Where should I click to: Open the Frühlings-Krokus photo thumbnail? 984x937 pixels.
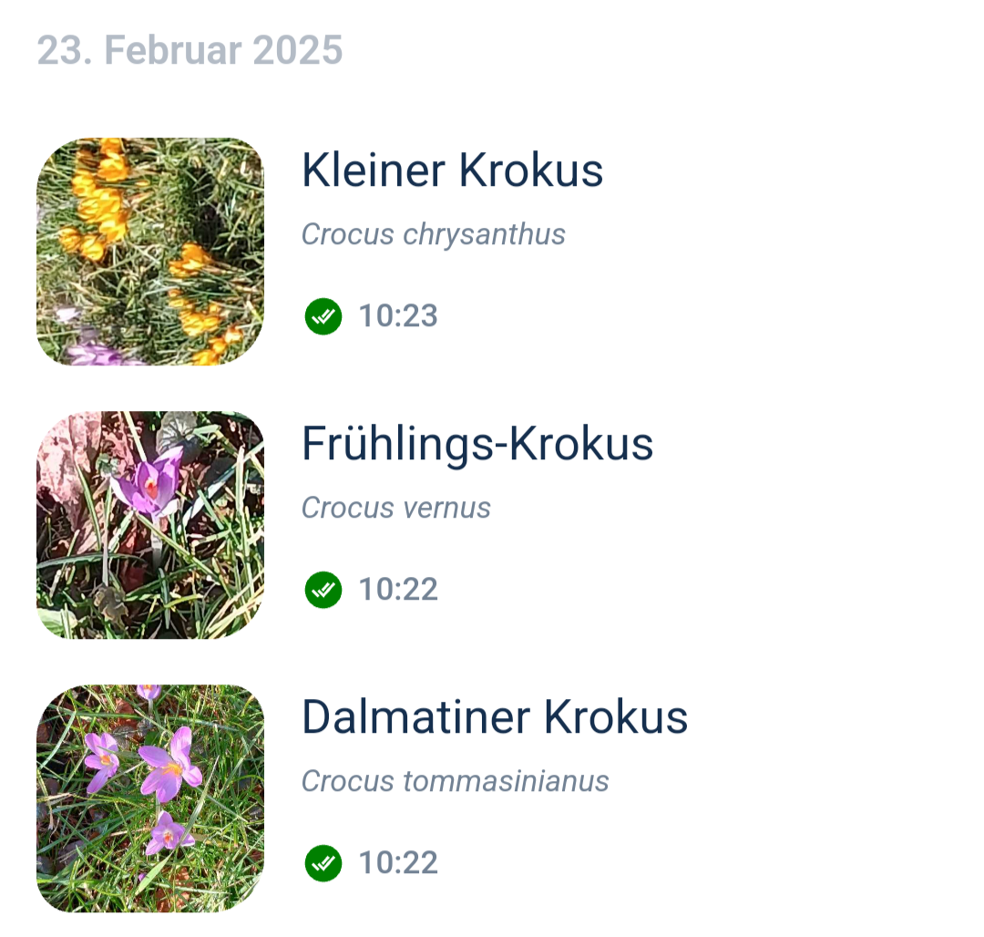pos(150,525)
